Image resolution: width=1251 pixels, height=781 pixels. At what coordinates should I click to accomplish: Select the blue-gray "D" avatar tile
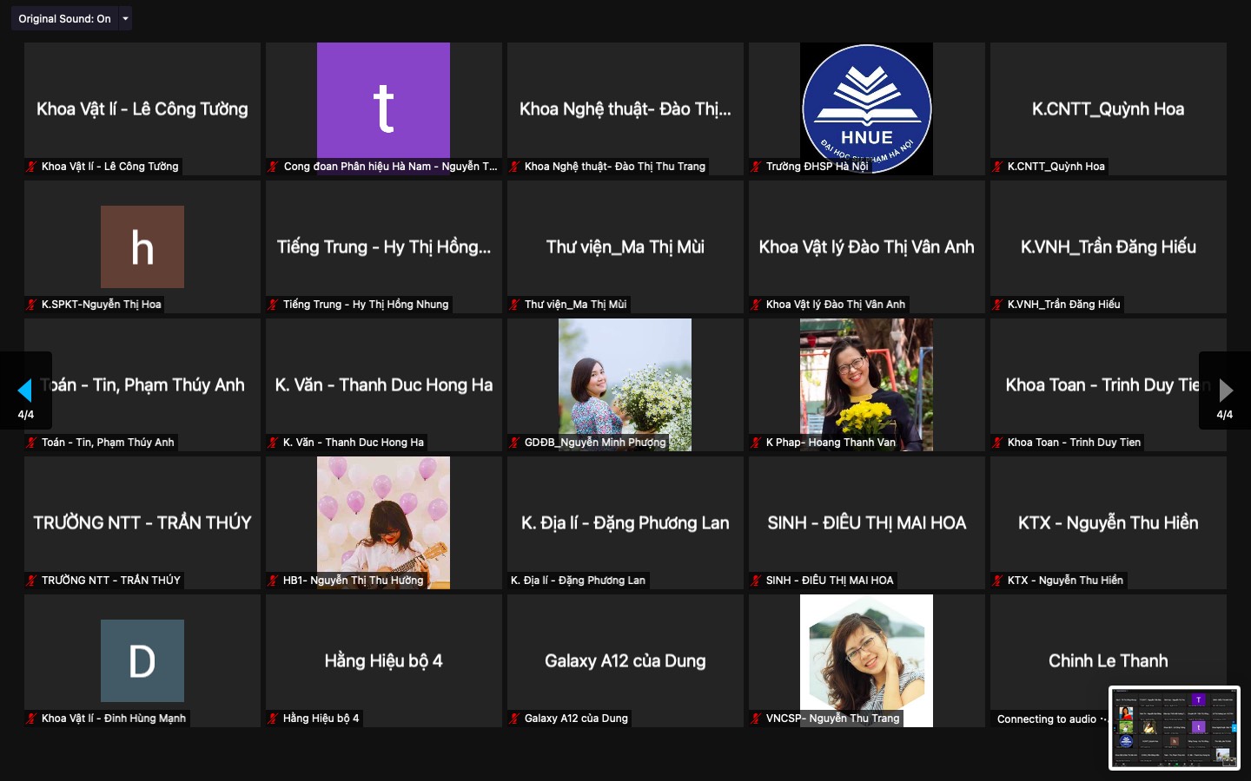pos(142,660)
